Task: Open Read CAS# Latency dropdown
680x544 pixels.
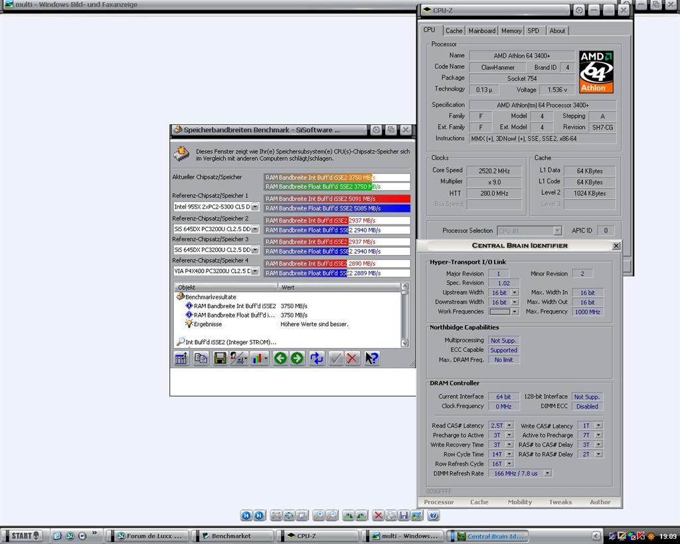Action: [x=509, y=426]
